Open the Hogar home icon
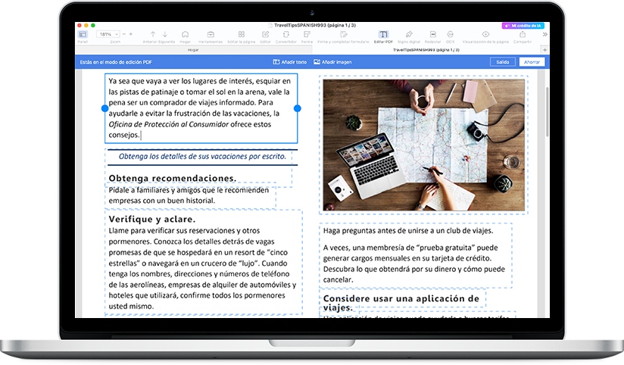The height and width of the screenshot is (365, 624). 185,35
